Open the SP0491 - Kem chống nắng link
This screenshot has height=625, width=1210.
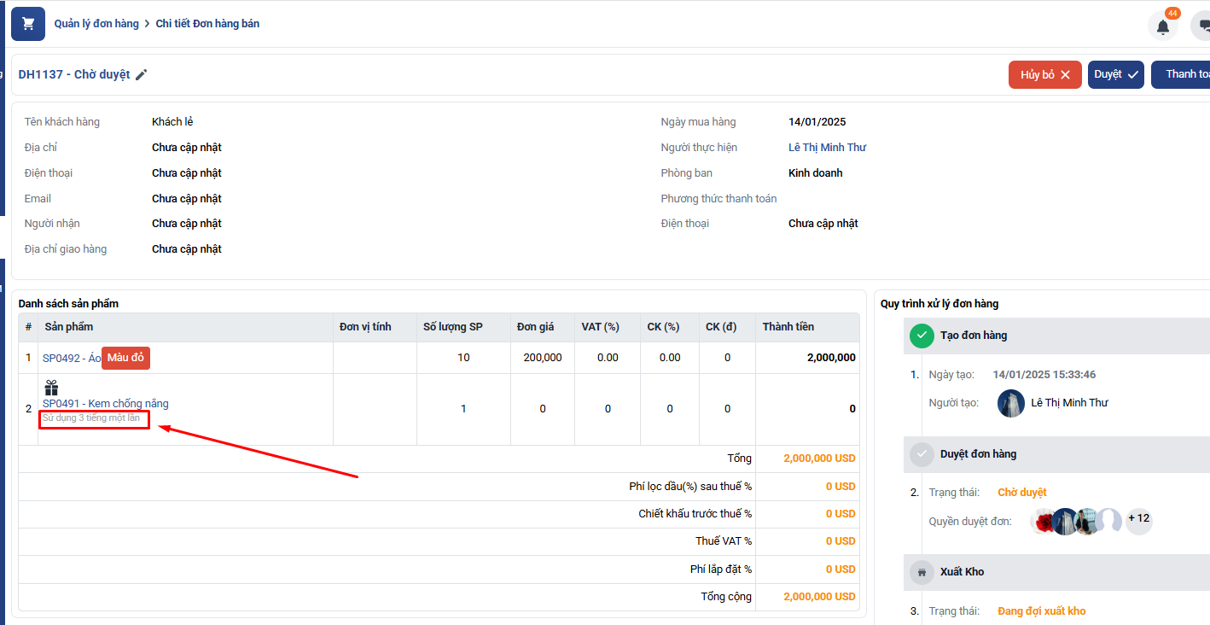[x=106, y=404]
